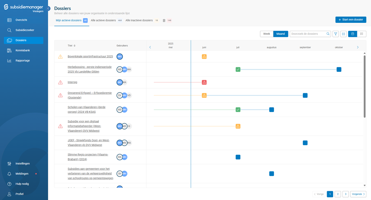Click the red deadline marker on Interreg timeline
Screen dimensions: 371x200
pos(204,83)
